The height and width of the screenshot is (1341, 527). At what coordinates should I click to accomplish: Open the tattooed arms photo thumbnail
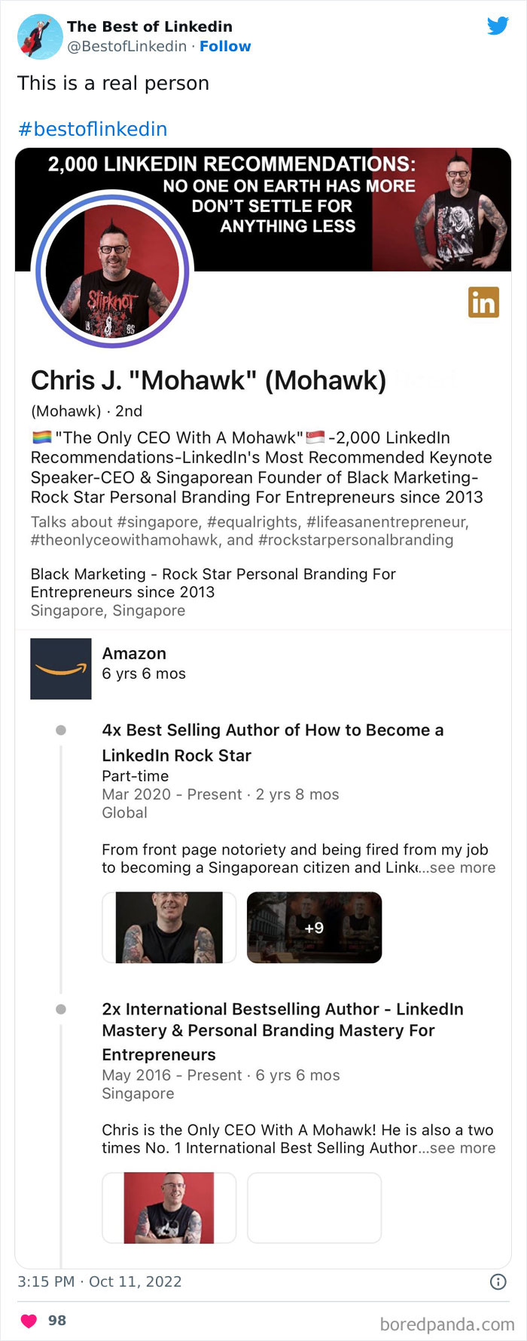[169, 928]
